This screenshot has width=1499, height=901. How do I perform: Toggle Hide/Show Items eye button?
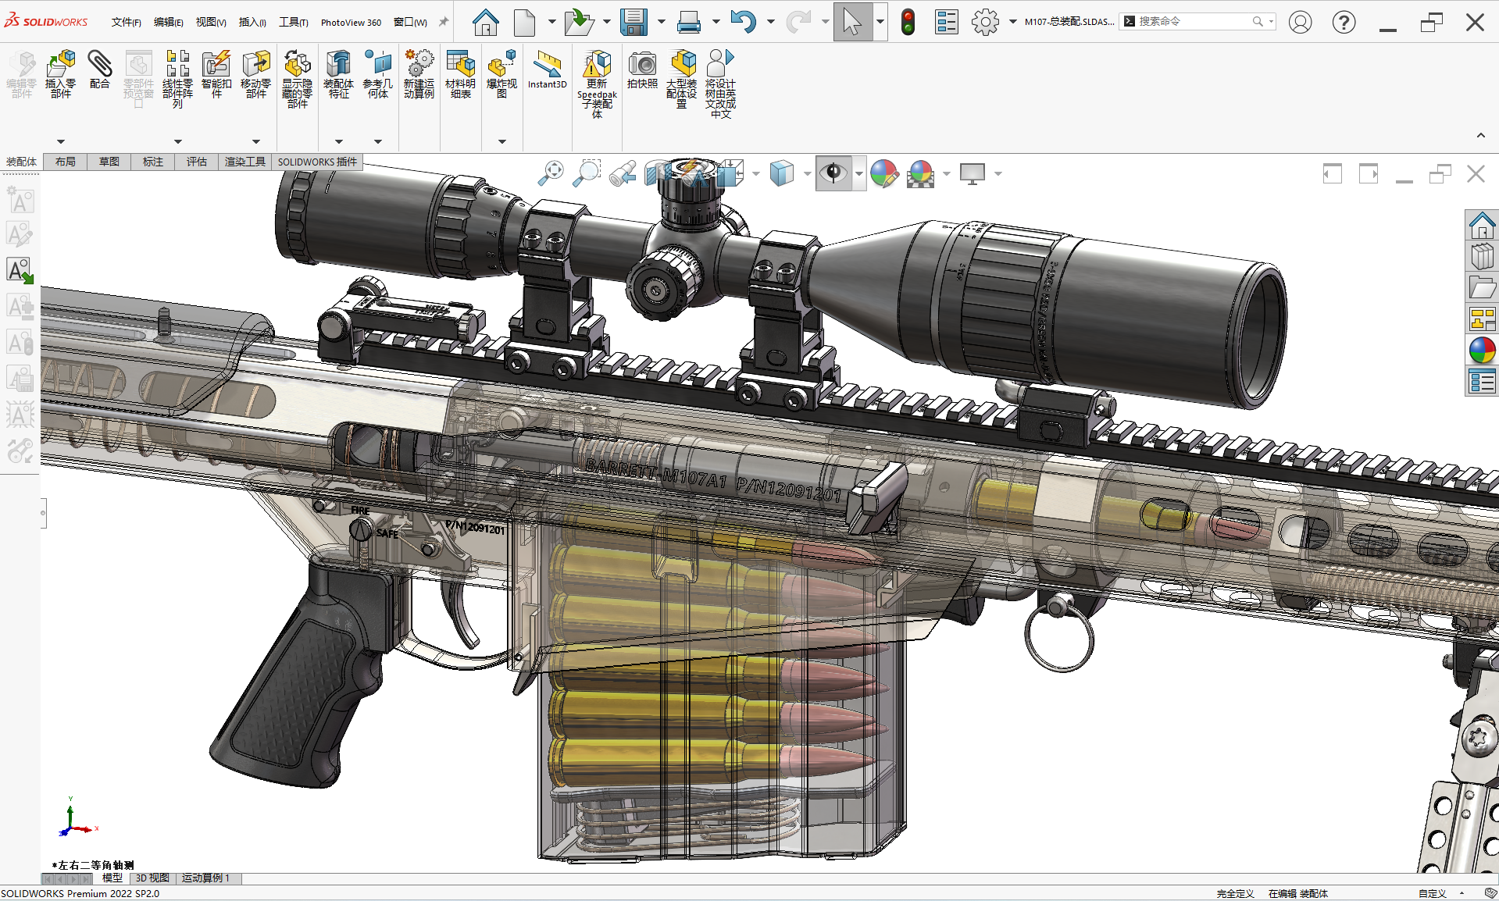tap(833, 173)
